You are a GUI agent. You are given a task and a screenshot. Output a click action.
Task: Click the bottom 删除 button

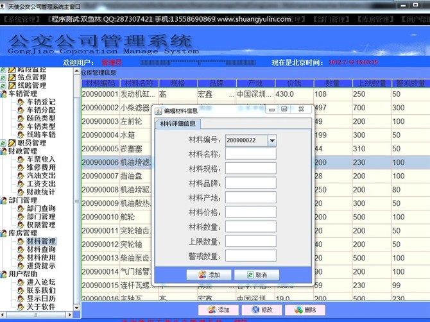[305, 310]
